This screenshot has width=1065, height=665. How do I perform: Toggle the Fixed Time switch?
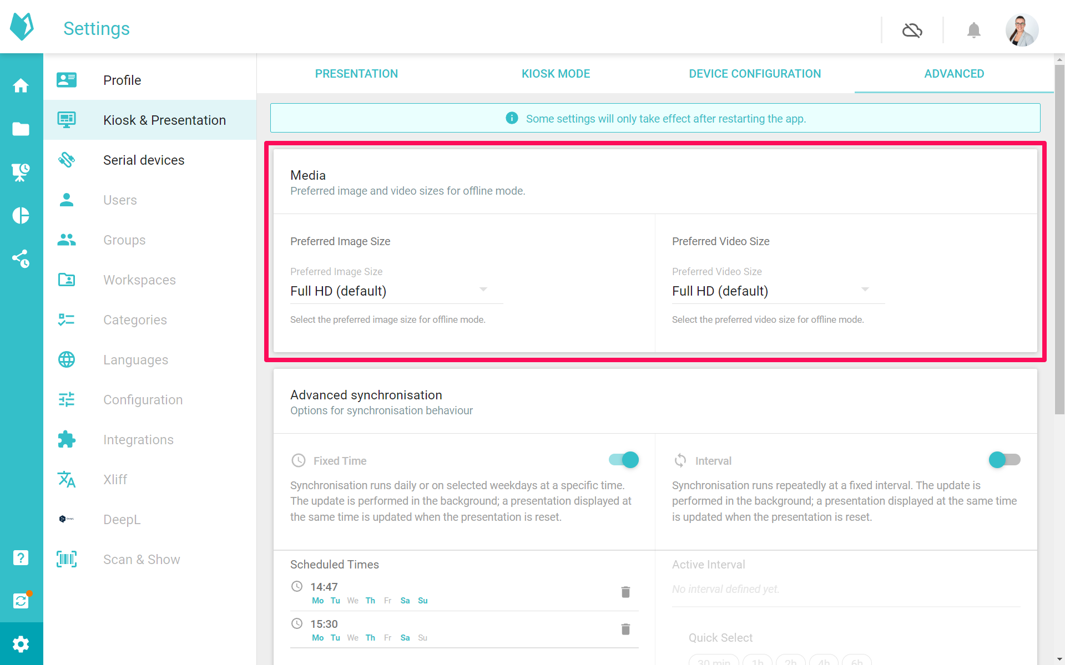(x=624, y=460)
